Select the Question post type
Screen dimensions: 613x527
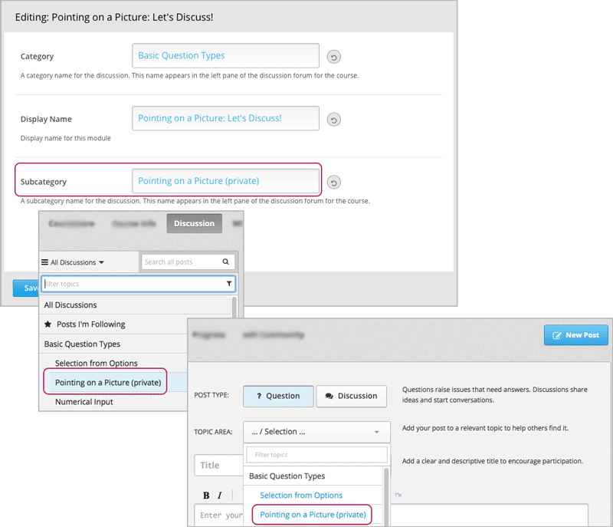pyautogui.click(x=278, y=396)
